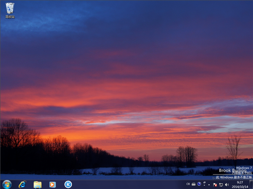Open the blue K music player icon
The image size is (253, 189).
[68, 184]
